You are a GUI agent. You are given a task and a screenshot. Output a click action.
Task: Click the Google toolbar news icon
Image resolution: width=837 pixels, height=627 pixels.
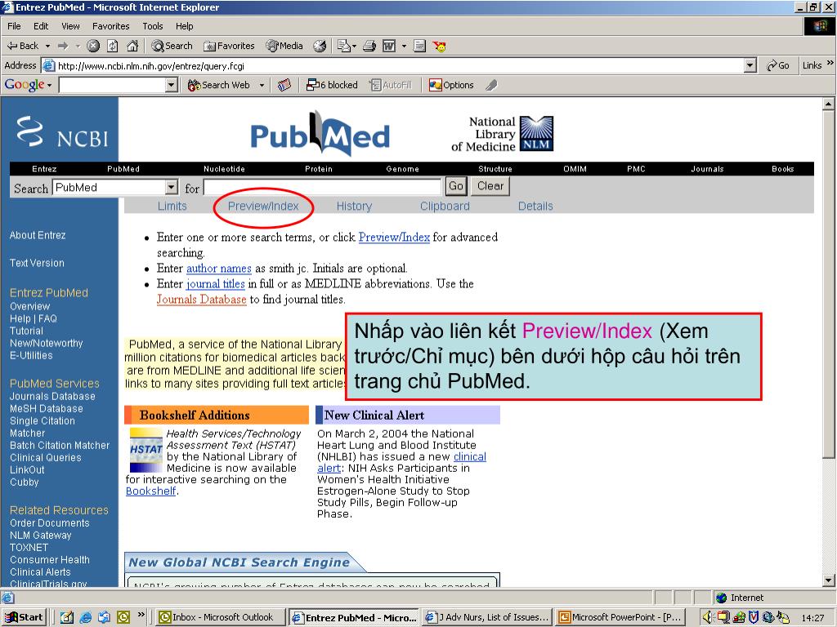[284, 85]
